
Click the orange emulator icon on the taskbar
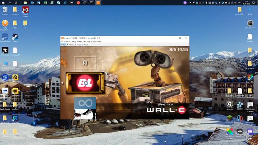point(98,3)
